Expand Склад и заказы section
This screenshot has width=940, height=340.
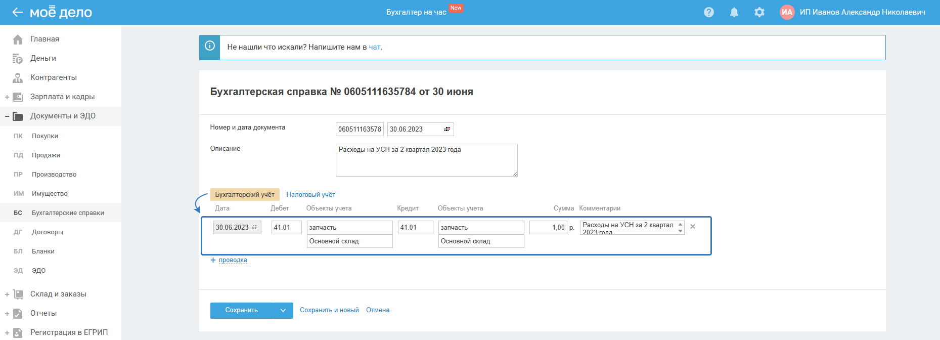(x=7, y=294)
